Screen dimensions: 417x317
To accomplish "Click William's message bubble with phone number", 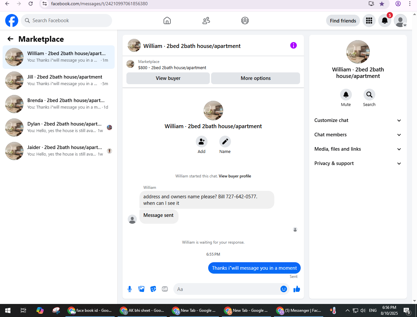I will 207,200.
